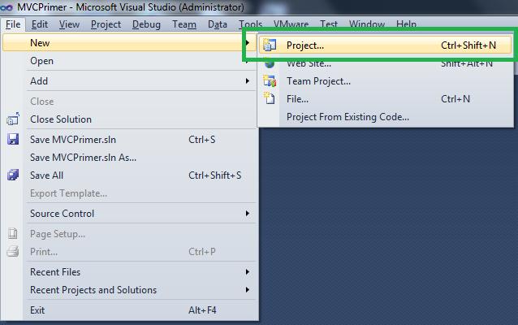
Task: Expand the Add submenu arrow
Action: click(x=248, y=81)
